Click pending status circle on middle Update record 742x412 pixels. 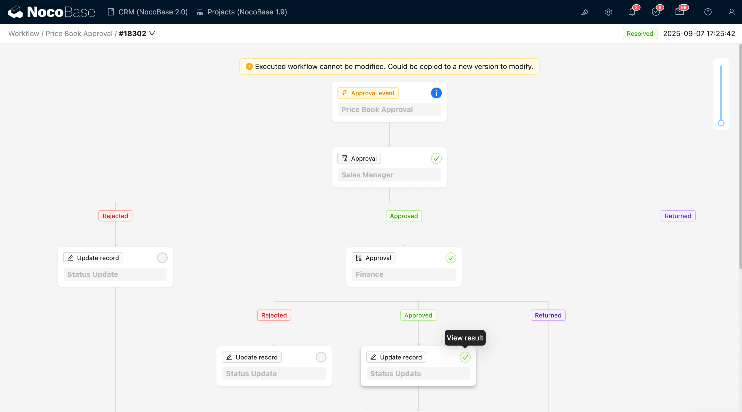321,357
